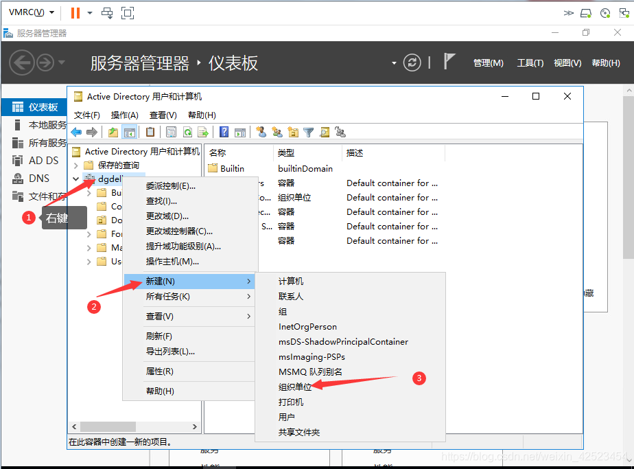Click the gray Forward arrow in ADUC toolbar
This screenshot has height=469, width=634.
coord(92,133)
